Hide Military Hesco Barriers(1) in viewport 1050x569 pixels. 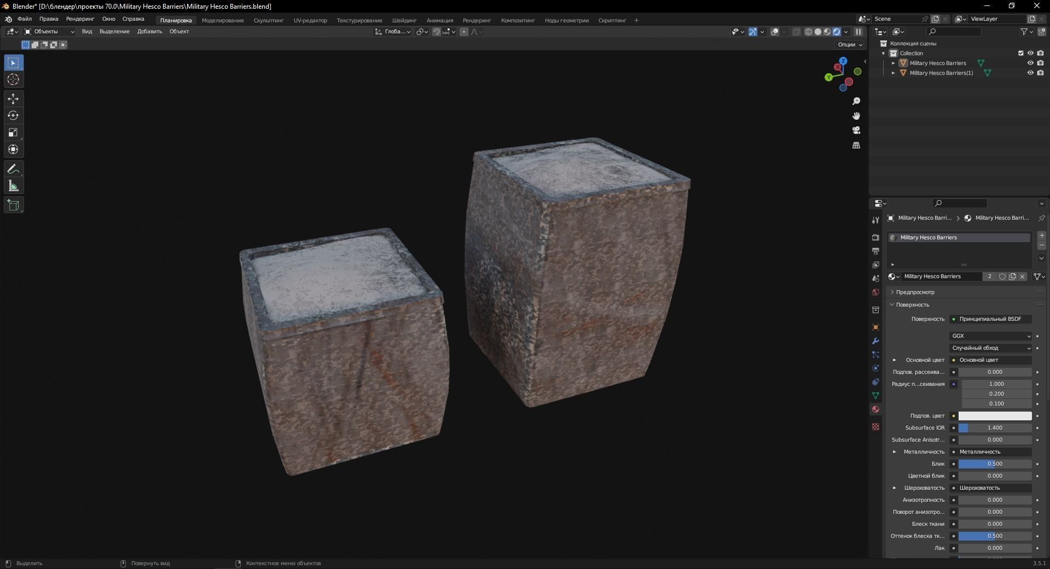pos(1030,73)
